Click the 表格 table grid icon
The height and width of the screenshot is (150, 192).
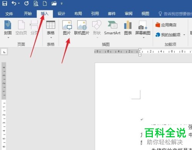tap(51, 25)
